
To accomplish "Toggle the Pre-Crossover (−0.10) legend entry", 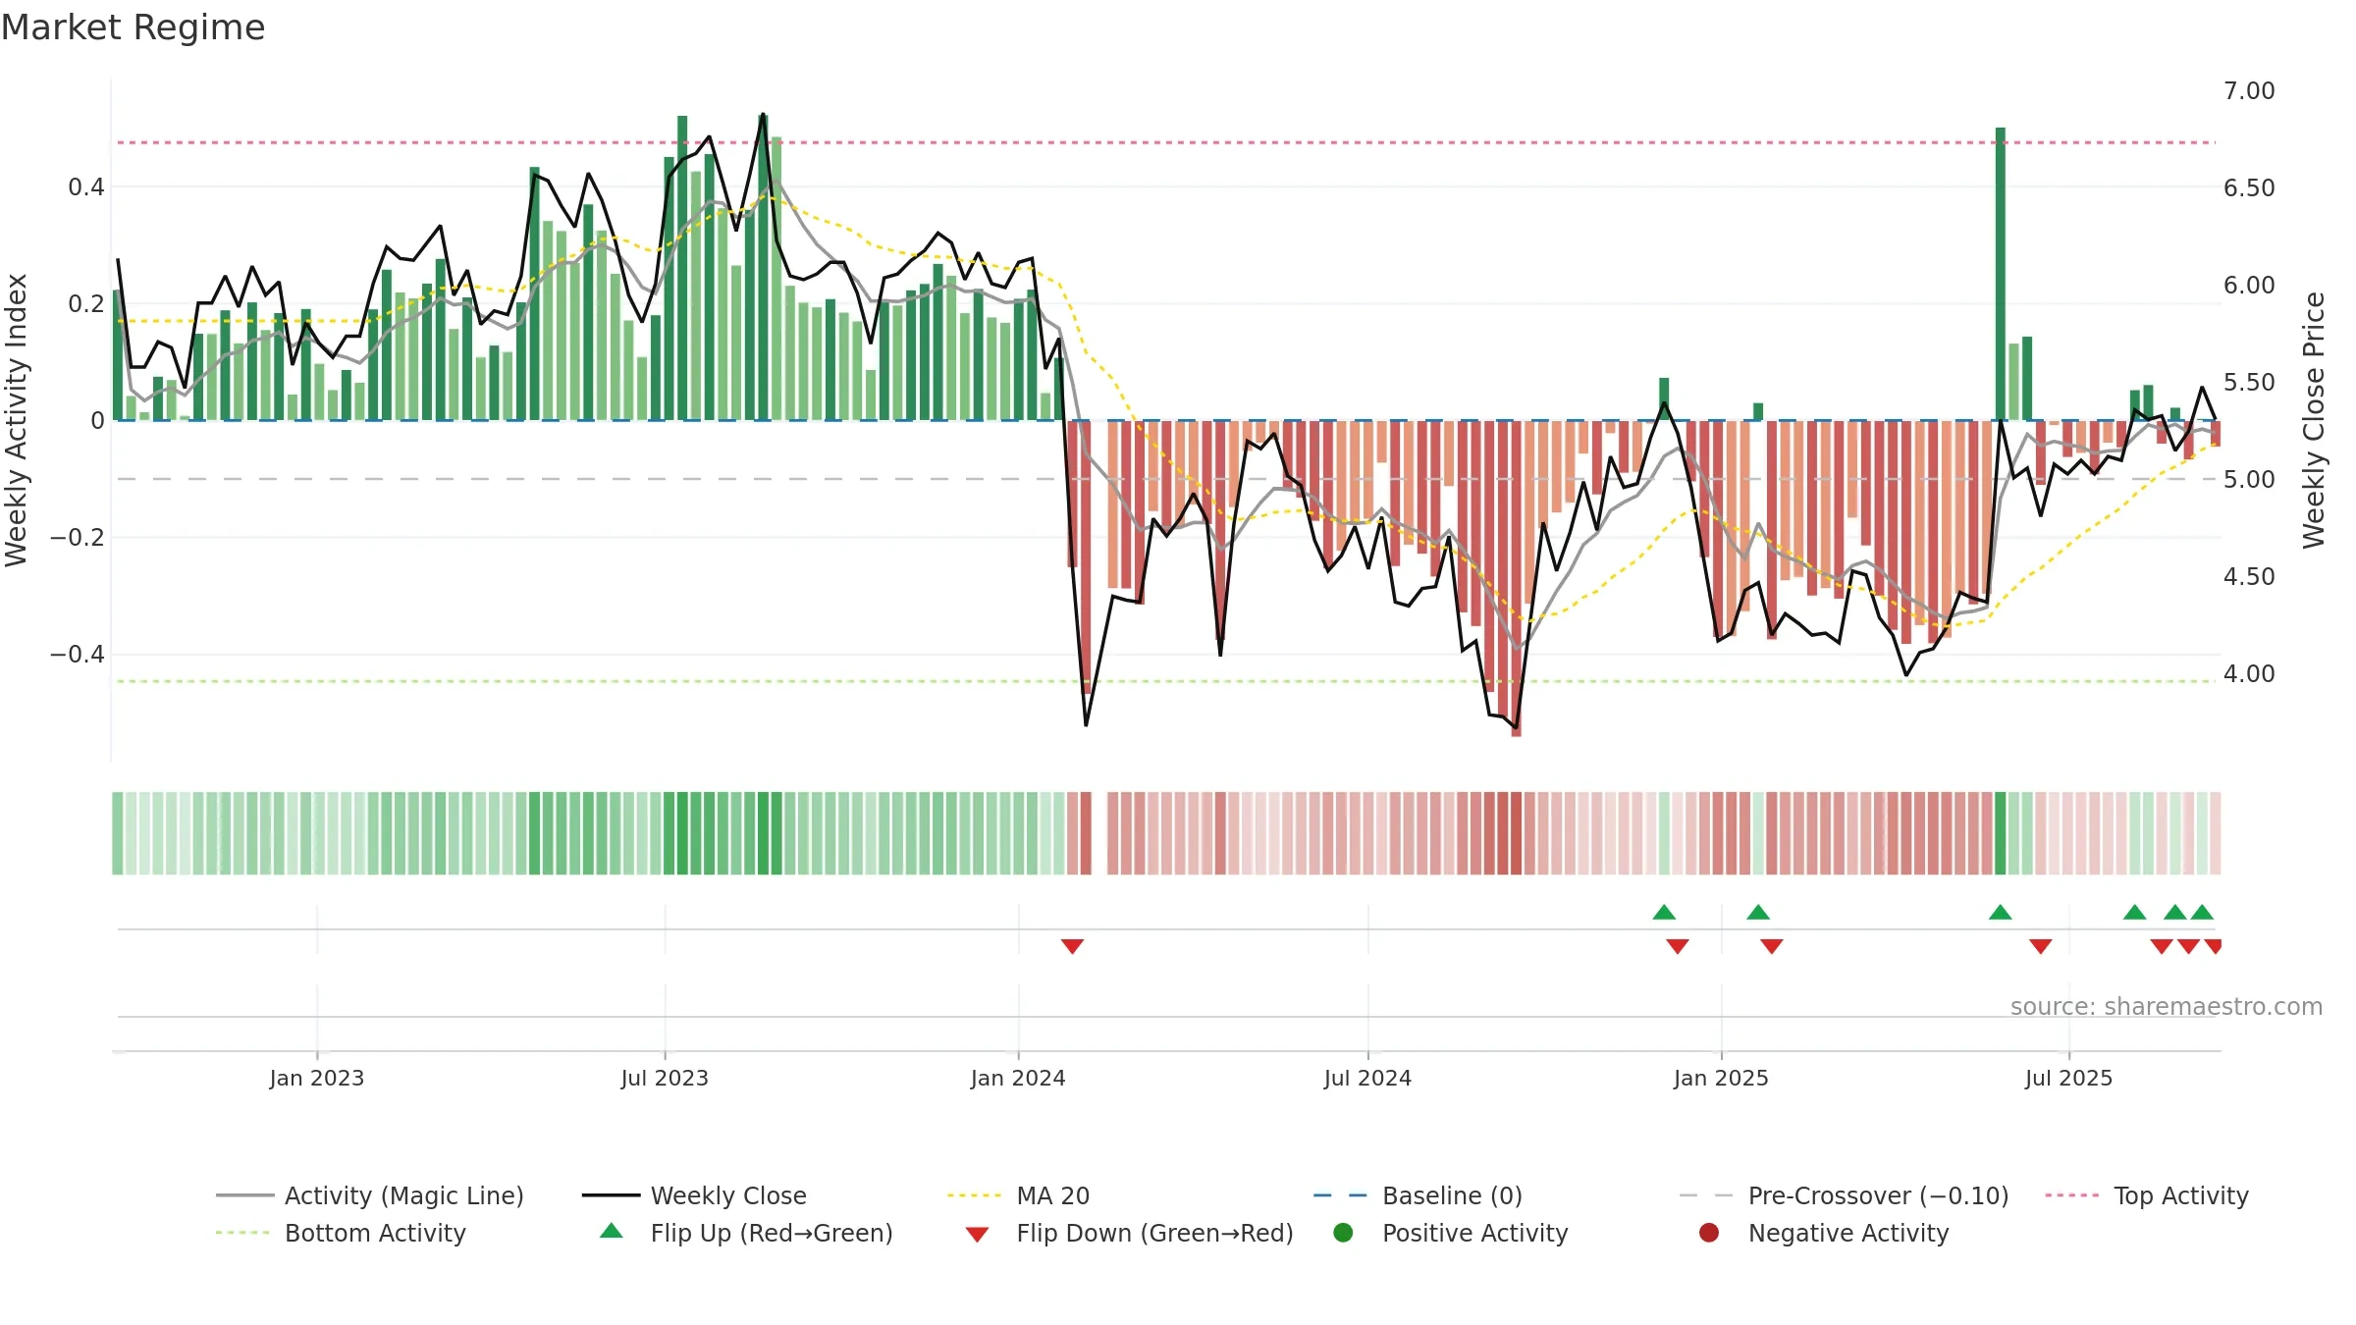I will coord(1844,1195).
